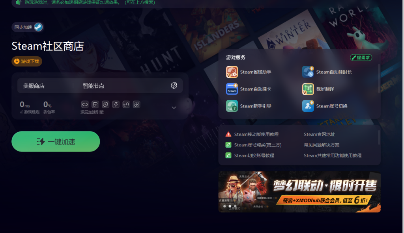
Task: Open the Steam新手引导 icon
Action: [232, 106]
